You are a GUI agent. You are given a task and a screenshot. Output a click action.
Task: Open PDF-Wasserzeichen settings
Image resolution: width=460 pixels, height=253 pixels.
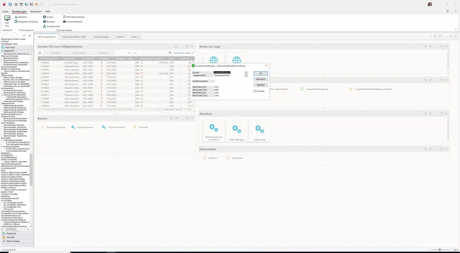pos(74,17)
